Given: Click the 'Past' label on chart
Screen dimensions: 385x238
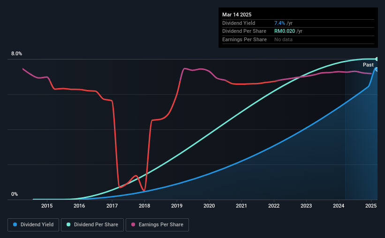Looking at the screenshot, I should click(368, 65).
